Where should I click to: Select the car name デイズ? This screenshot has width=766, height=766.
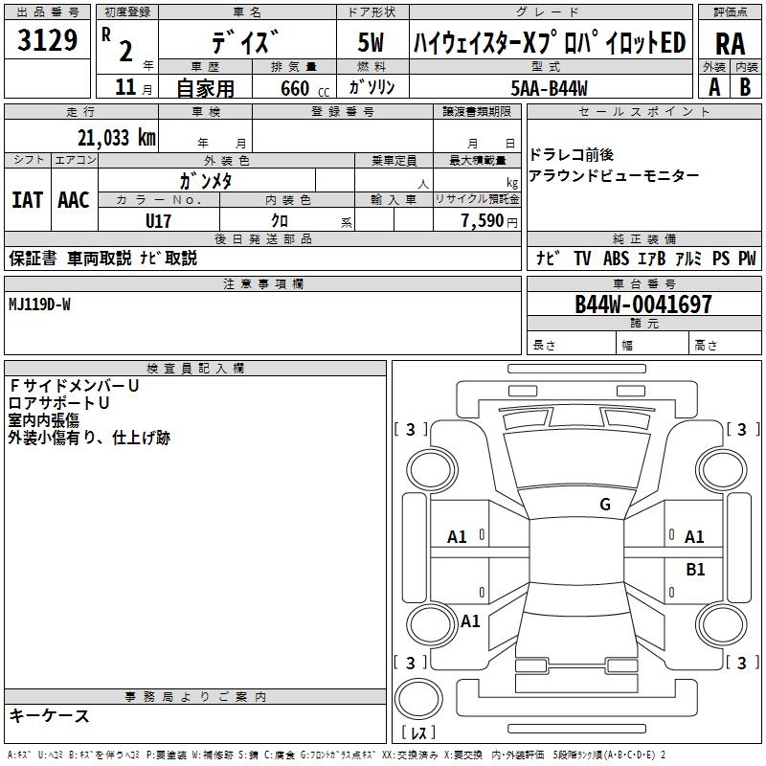click(x=246, y=42)
